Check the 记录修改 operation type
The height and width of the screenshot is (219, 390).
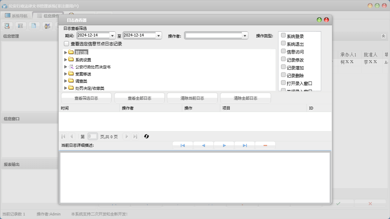point(283,59)
